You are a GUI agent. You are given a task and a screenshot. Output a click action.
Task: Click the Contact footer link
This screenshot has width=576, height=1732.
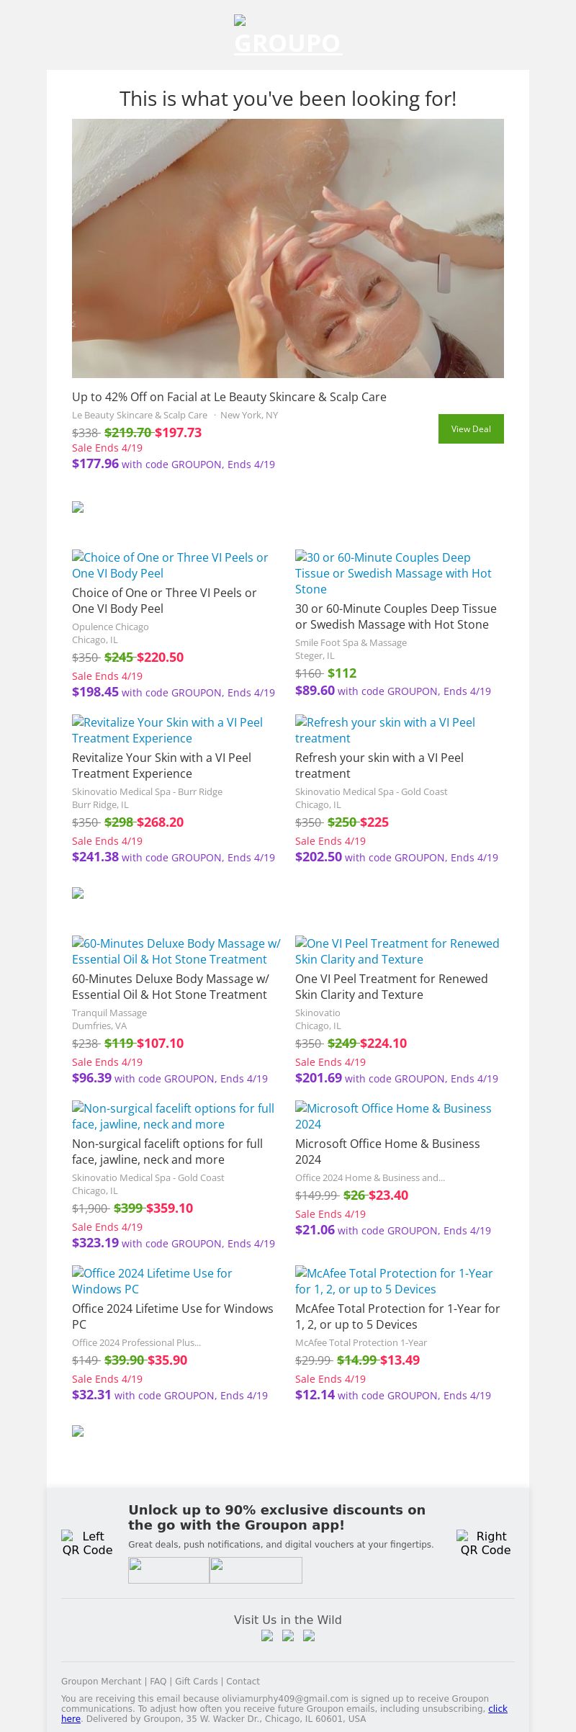coord(243,1682)
